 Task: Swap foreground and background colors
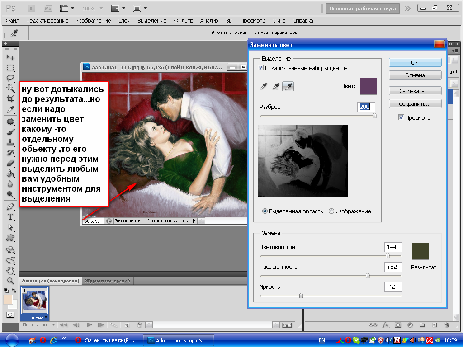click(14, 291)
